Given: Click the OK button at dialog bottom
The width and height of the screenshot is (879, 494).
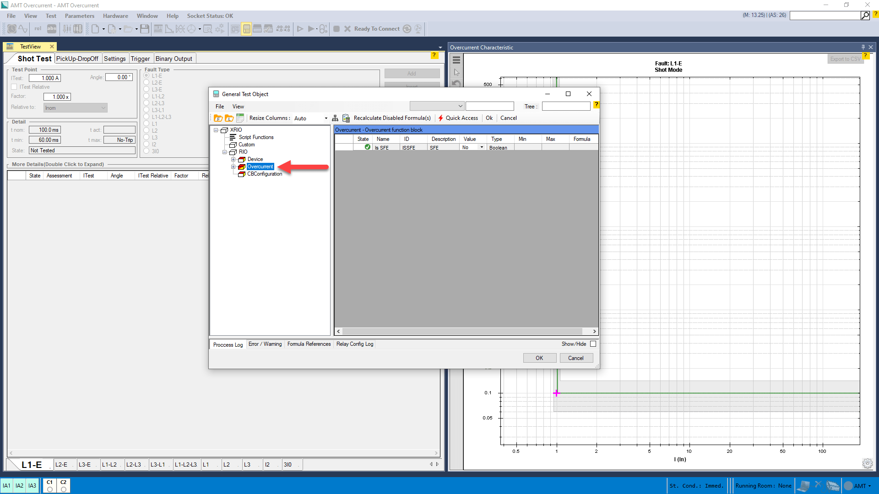Looking at the screenshot, I should pyautogui.click(x=539, y=358).
